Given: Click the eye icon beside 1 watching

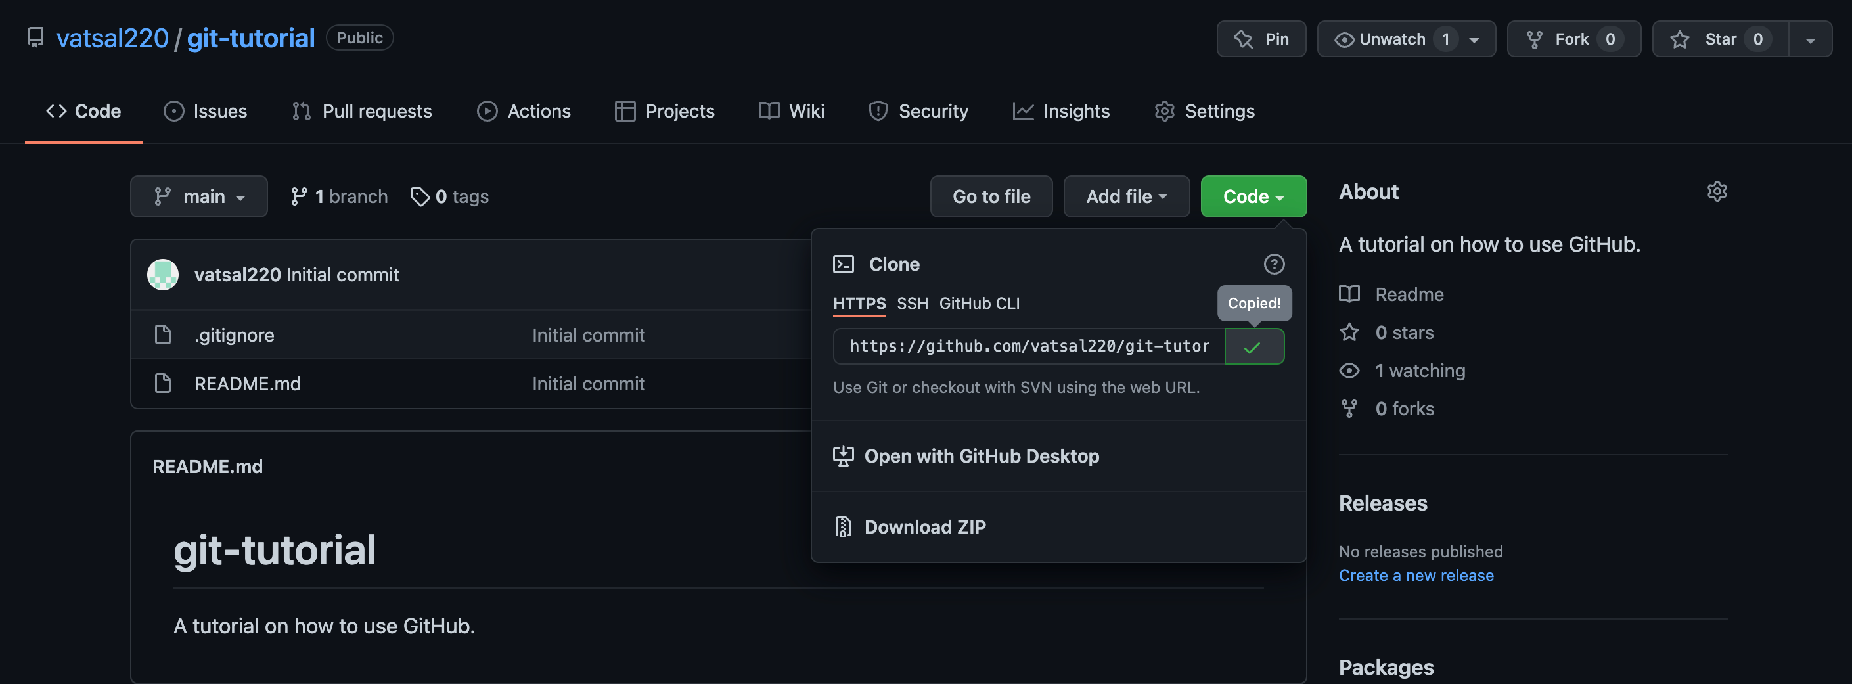Looking at the screenshot, I should 1349,371.
